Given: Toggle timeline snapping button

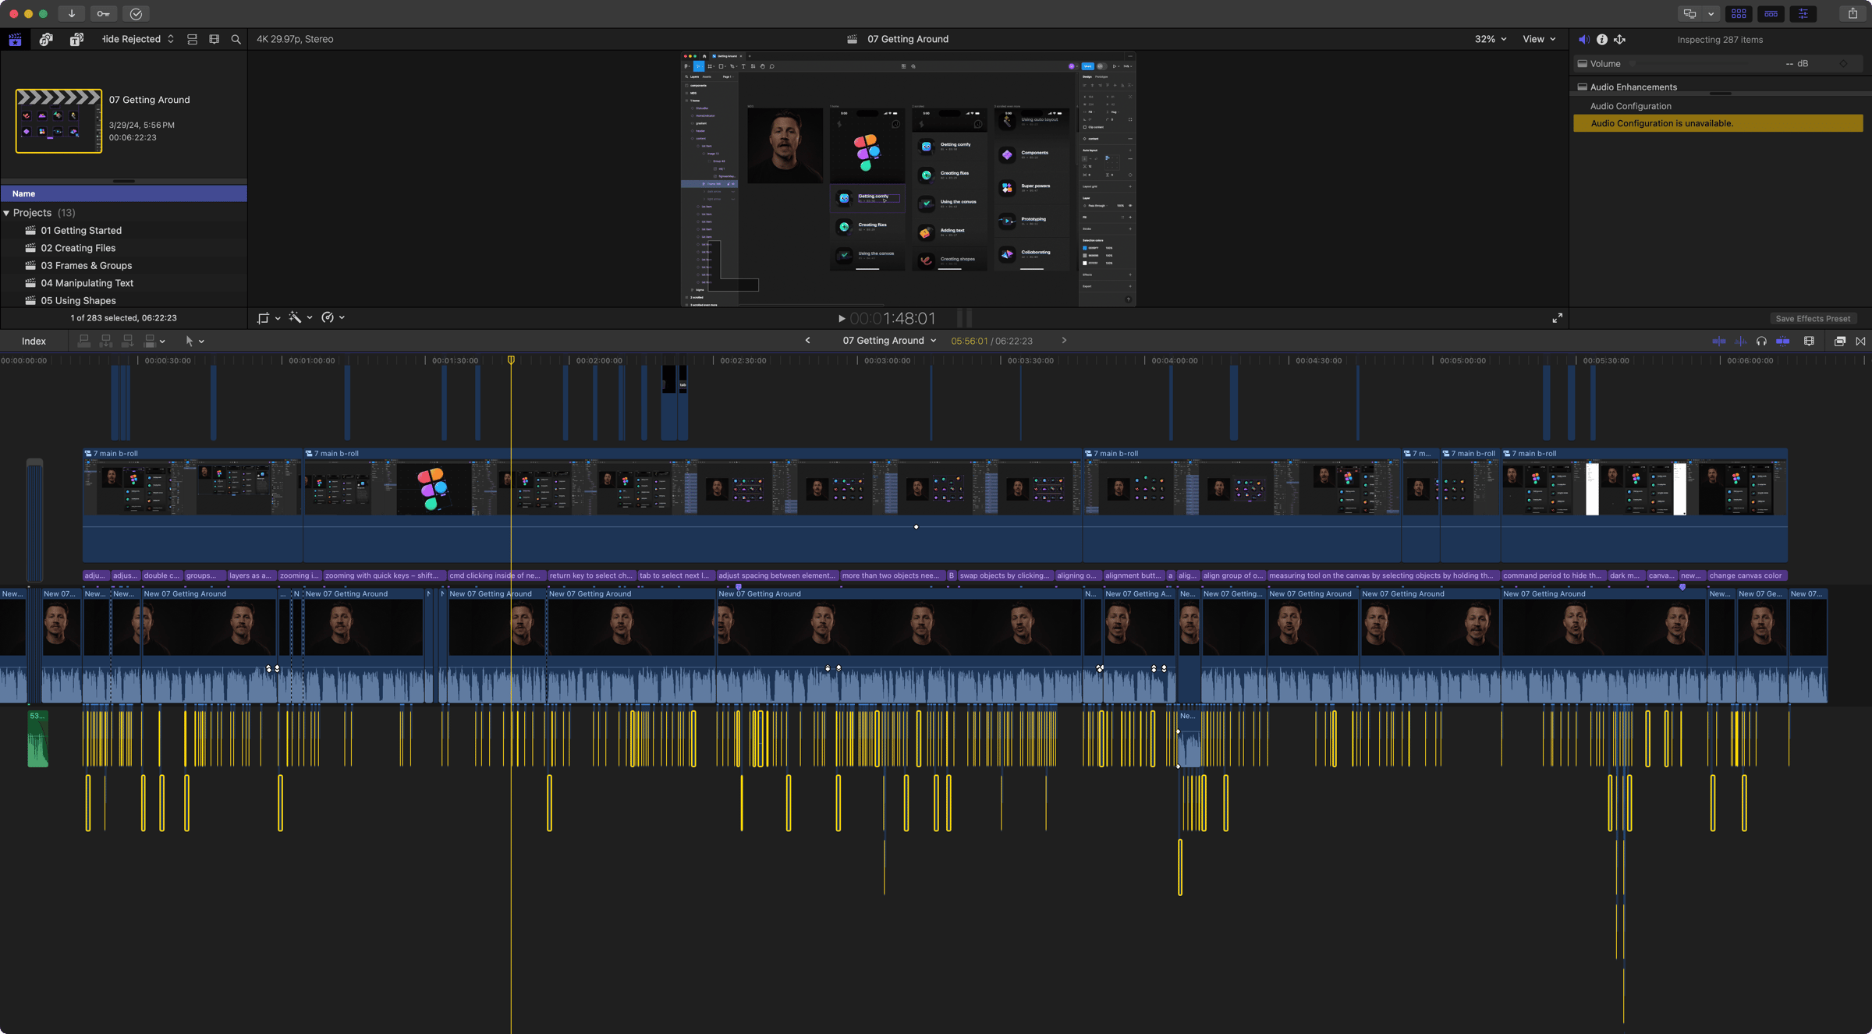Looking at the screenshot, I should [x=1783, y=341].
